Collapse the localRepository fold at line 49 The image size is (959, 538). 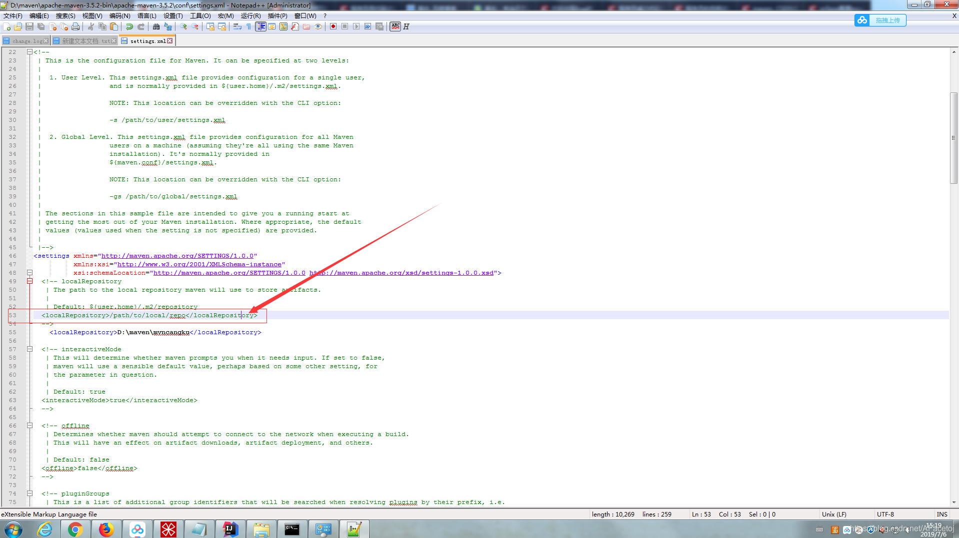[29, 281]
